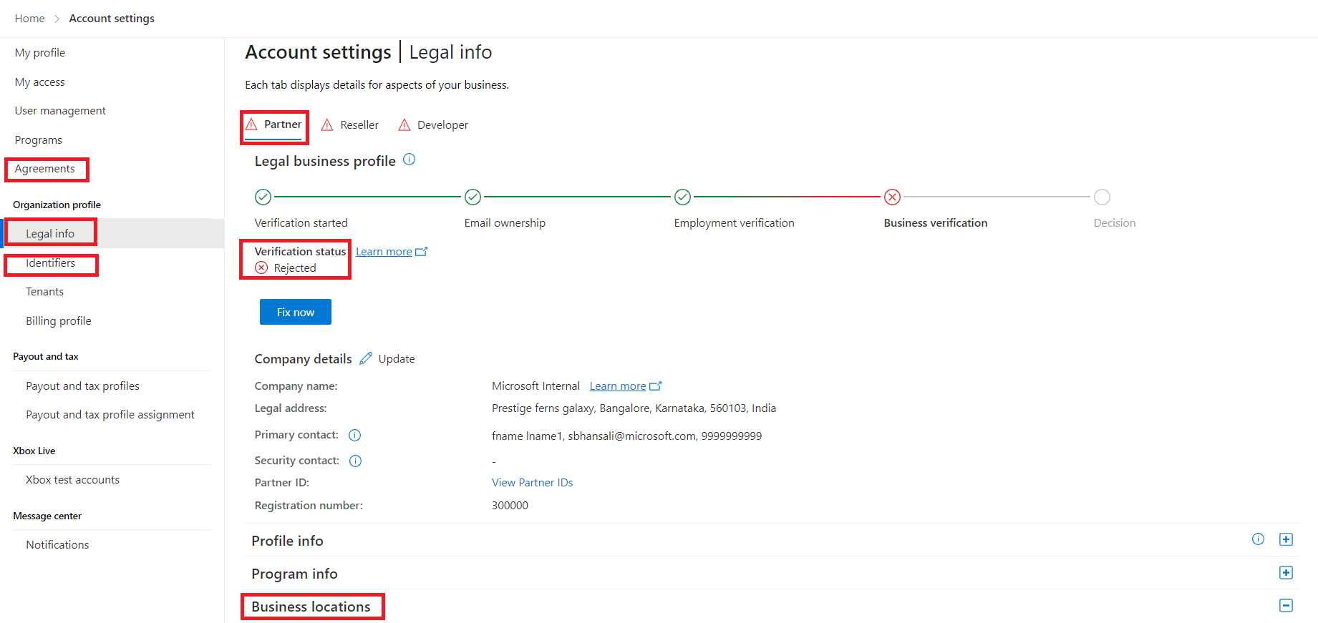Screen dimensions: 1318x623
Task: Open Learn more link beside Verification status
Action: tap(384, 252)
